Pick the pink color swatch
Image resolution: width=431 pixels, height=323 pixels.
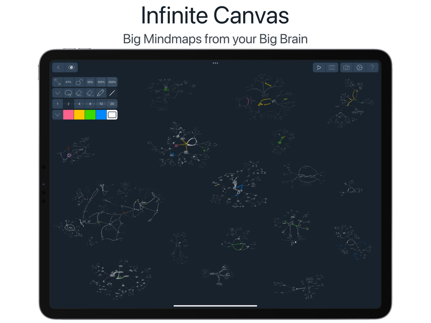click(x=69, y=115)
